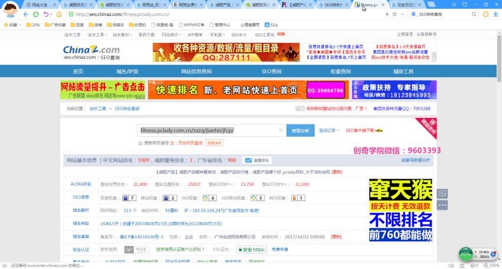Open the browser home page icon
The image size is (502, 269).
(x=59, y=14)
